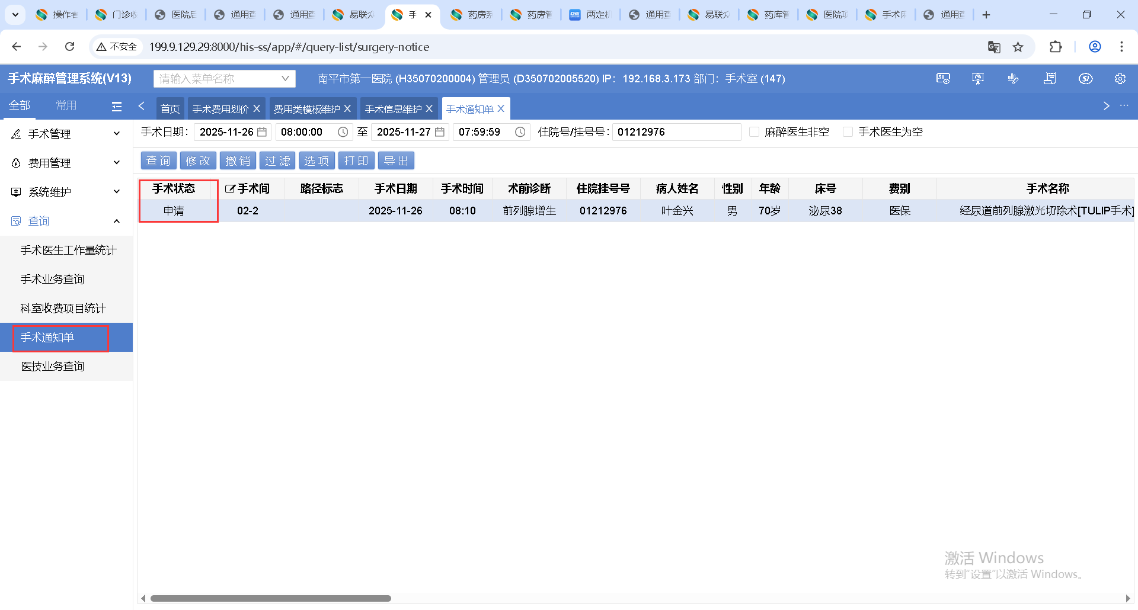Open calendar picker for end date 2025-11-27
1138x610 pixels.
(440, 132)
